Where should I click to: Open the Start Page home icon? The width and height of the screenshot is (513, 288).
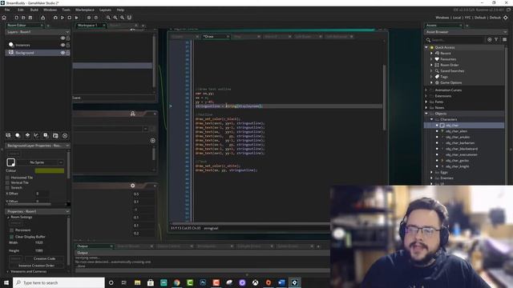pyautogui.click(x=4, y=18)
